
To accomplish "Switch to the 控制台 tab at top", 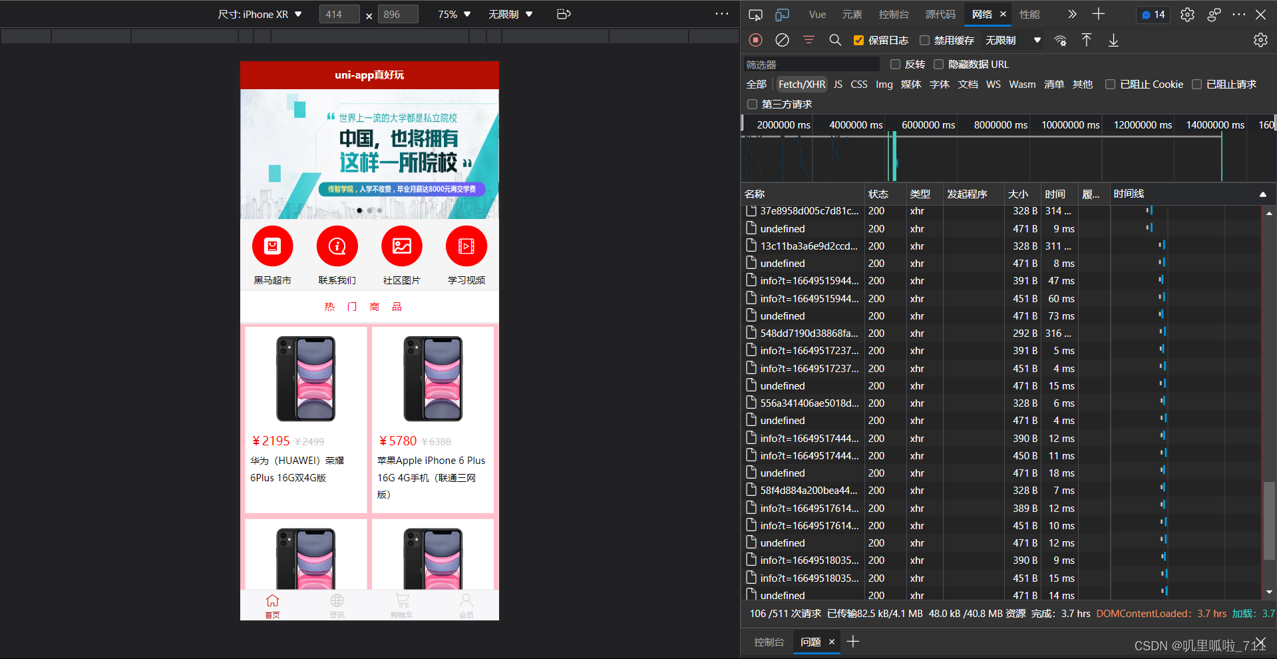I will click(x=894, y=15).
